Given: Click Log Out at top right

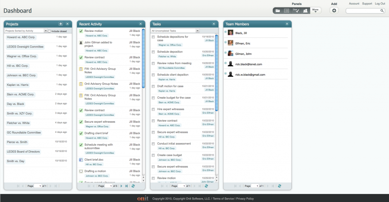Looking at the screenshot, I should click(380, 3).
